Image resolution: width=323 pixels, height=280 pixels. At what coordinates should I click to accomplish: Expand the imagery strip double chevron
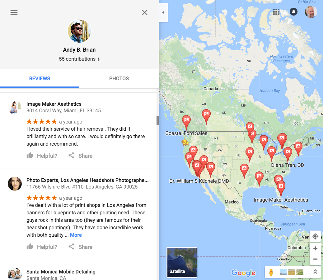315,272
